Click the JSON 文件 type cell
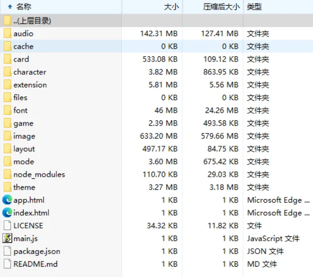 pyautogui.click(x=265, y=251)
